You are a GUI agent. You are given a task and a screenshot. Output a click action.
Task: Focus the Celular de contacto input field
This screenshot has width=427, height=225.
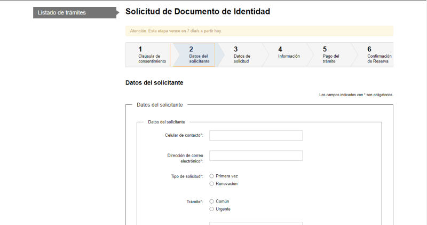[256, 135]
